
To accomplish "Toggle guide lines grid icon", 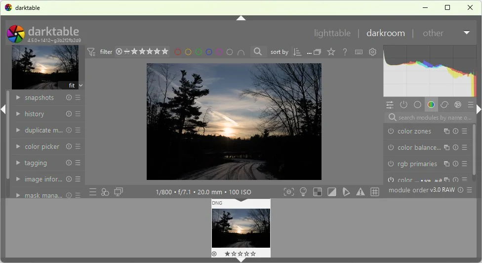I will click(375, 192).
